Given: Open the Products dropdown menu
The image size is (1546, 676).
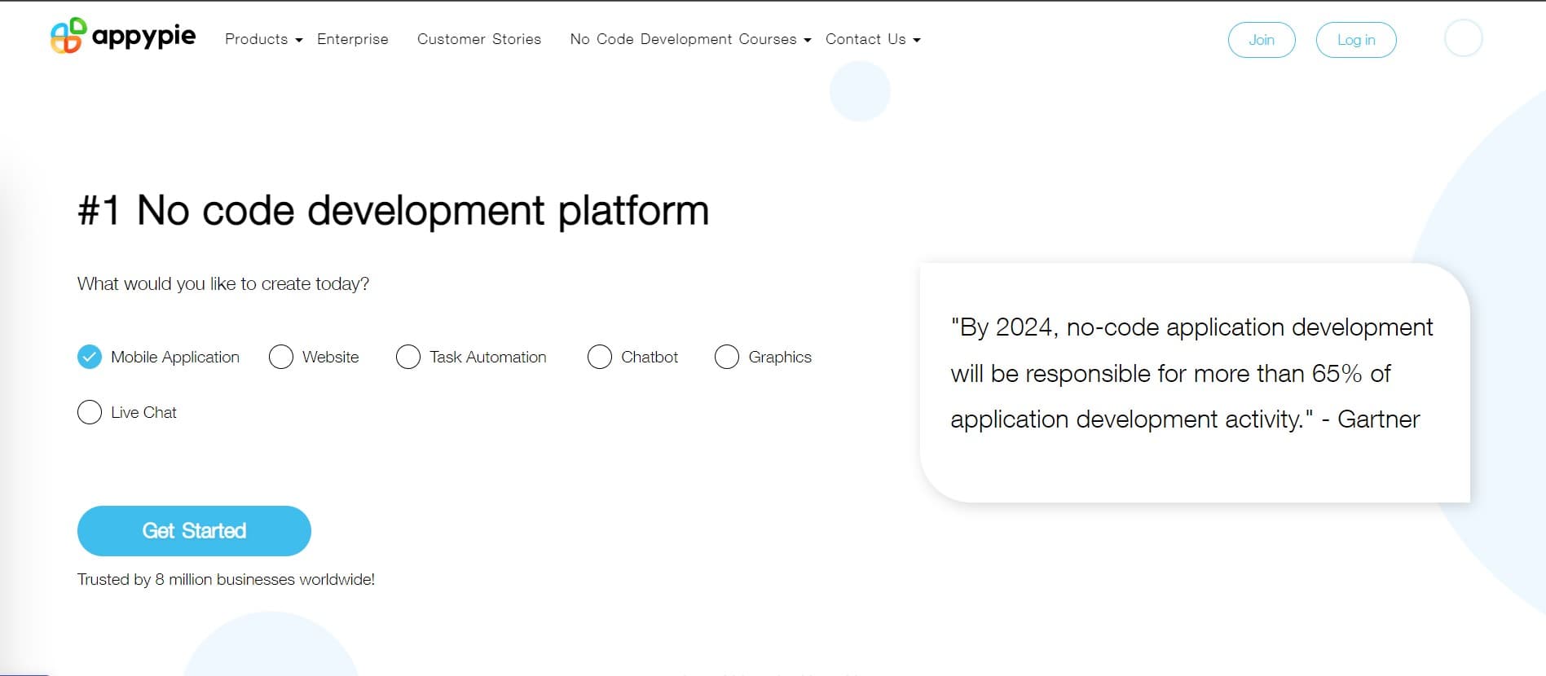Looking at the screenshot, I should coord(263,39).
